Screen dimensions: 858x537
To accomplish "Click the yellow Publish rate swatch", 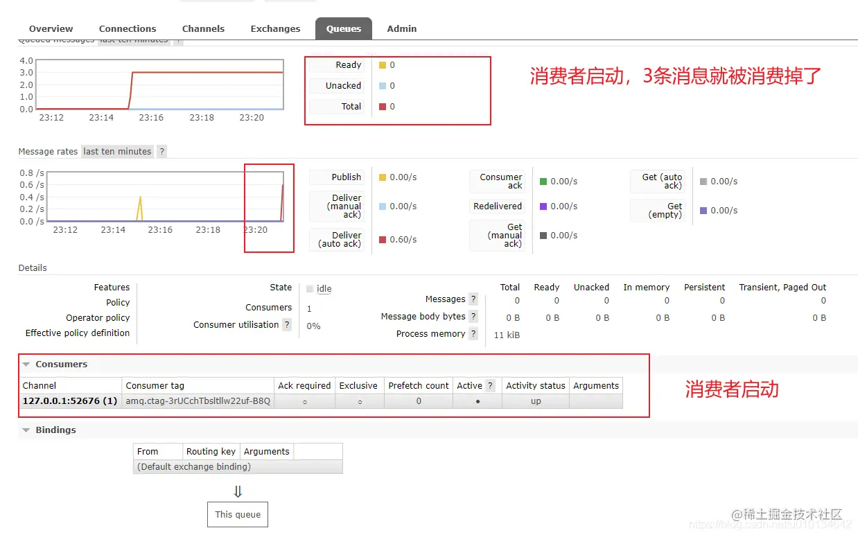I will tap(383, 177).
